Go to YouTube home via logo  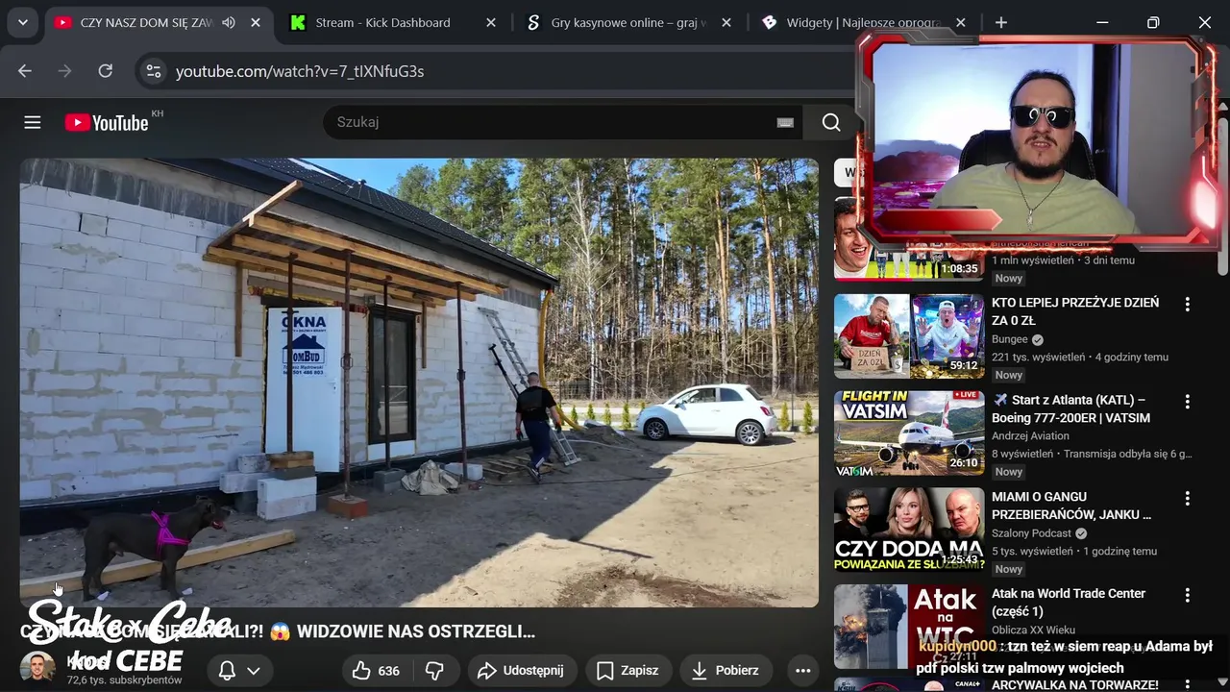click(x=107, y=122)
